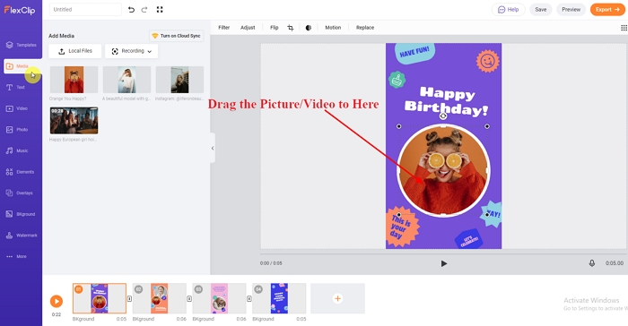This screenshot has height=326, width=628.
Task: Redo the last action
Action: point(144,10)
